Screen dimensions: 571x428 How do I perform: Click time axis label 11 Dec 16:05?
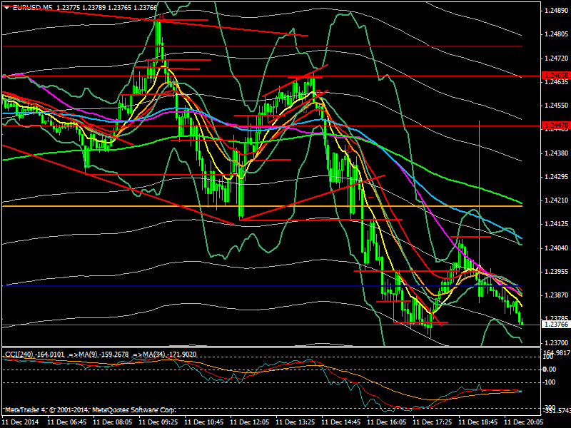click(387, 422)
